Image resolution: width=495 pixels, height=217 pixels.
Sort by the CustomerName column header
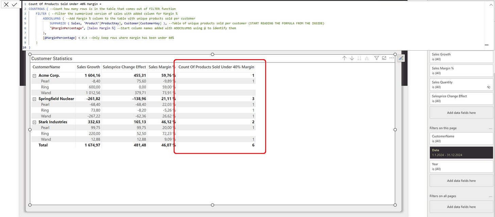click(46, 67)
